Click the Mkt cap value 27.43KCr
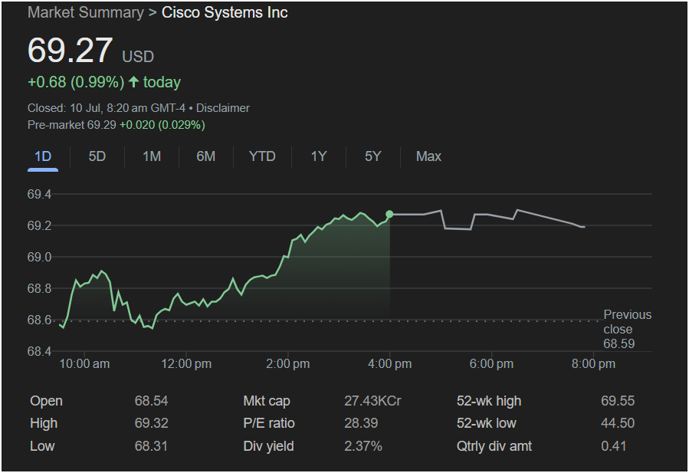 click(x=372, y=401)
